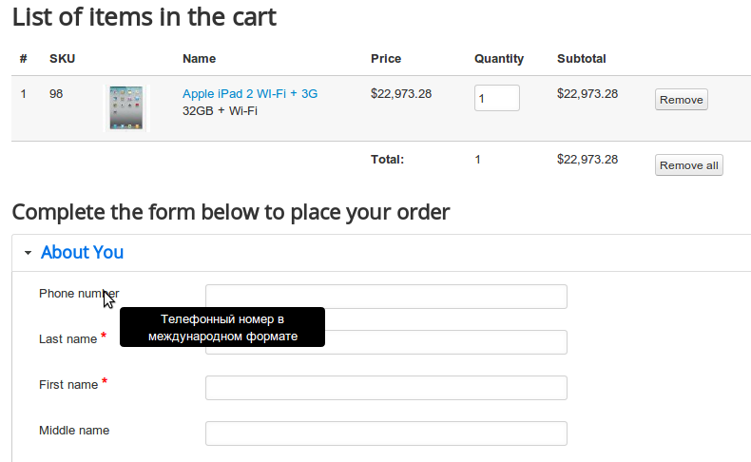Click the Remove button for the iPad item

(681, 100)
